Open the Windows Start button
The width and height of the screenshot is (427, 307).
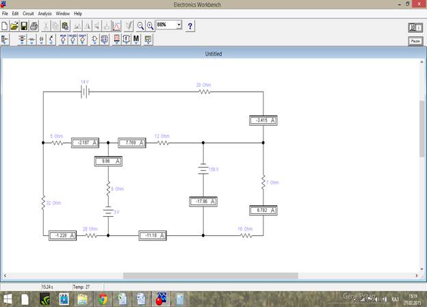coord(8,299)
